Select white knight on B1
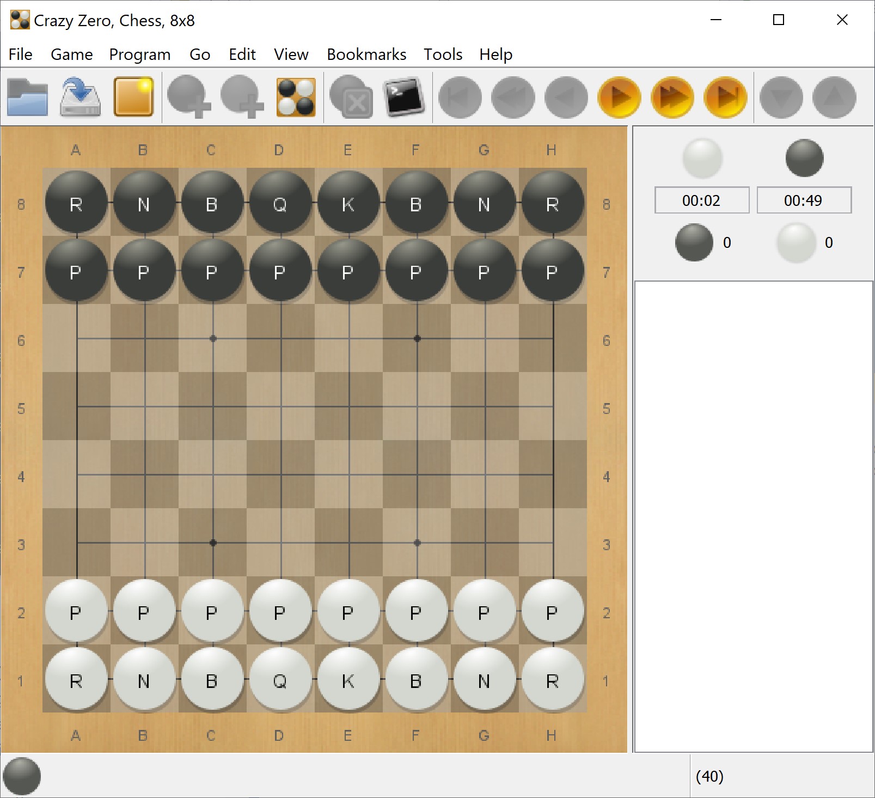The width and height of the screenshot is (875, 798). coord(144,679)
